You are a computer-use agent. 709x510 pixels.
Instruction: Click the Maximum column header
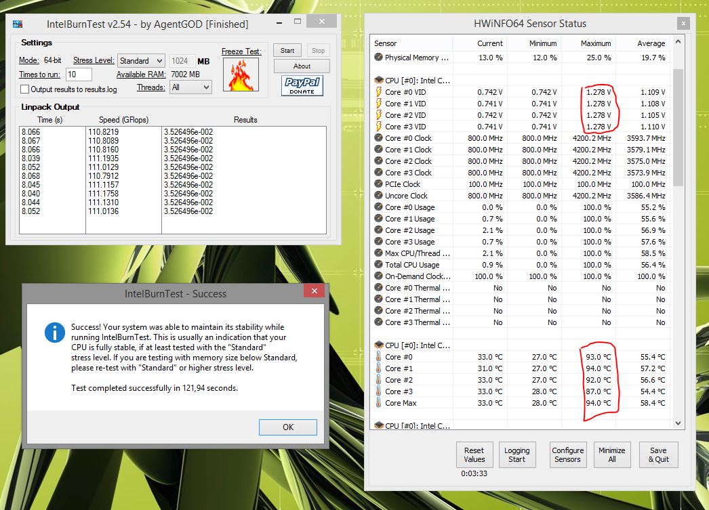[x=588, y=43]
